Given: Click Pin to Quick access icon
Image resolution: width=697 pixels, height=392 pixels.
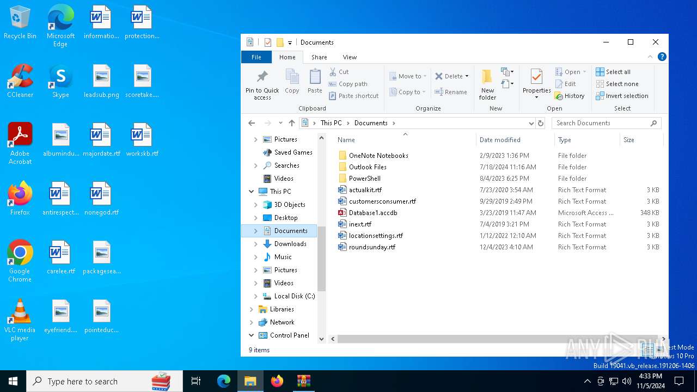Looking at the screenshot, I should coord(262,84).
